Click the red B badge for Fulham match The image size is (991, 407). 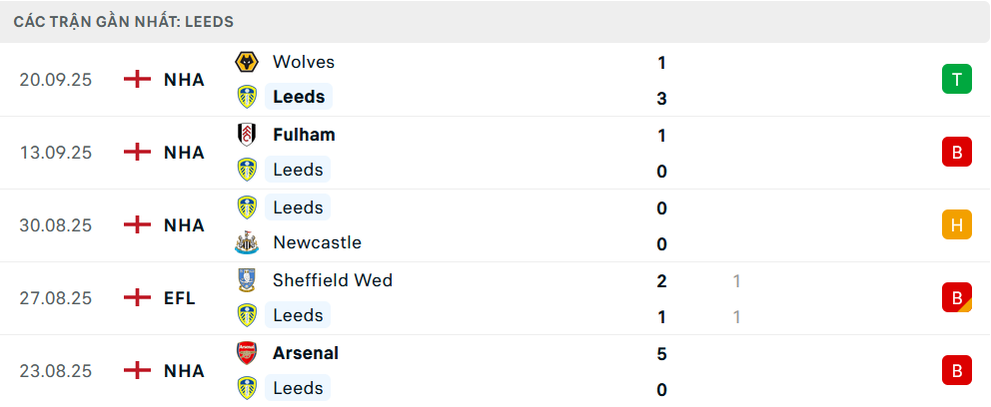pyautogui.click(x=956, y=153)
